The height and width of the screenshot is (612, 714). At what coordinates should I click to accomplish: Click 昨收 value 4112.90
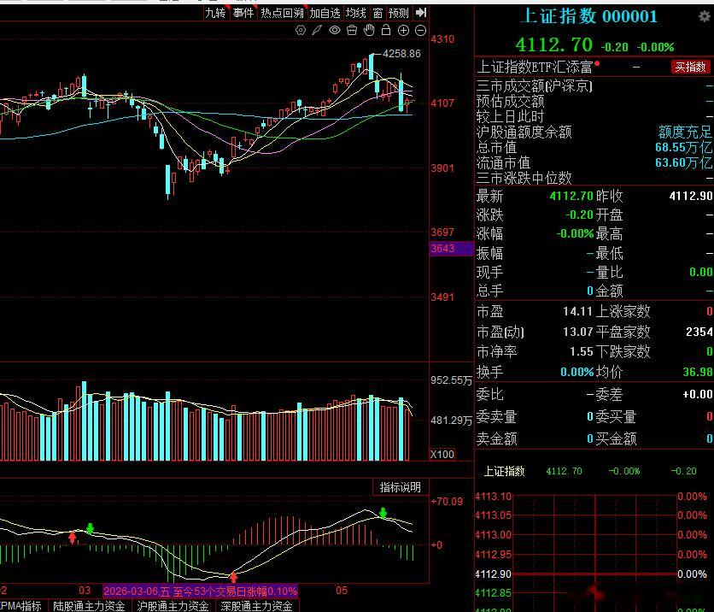tap(691, 196)
